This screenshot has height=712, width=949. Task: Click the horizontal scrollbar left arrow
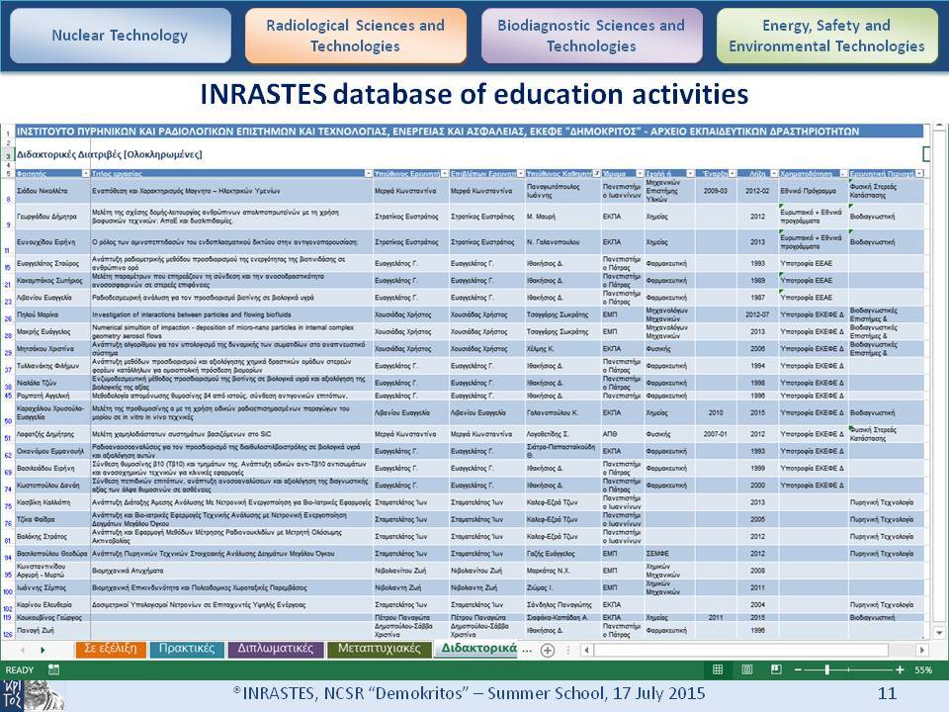(x=586, y=650)
